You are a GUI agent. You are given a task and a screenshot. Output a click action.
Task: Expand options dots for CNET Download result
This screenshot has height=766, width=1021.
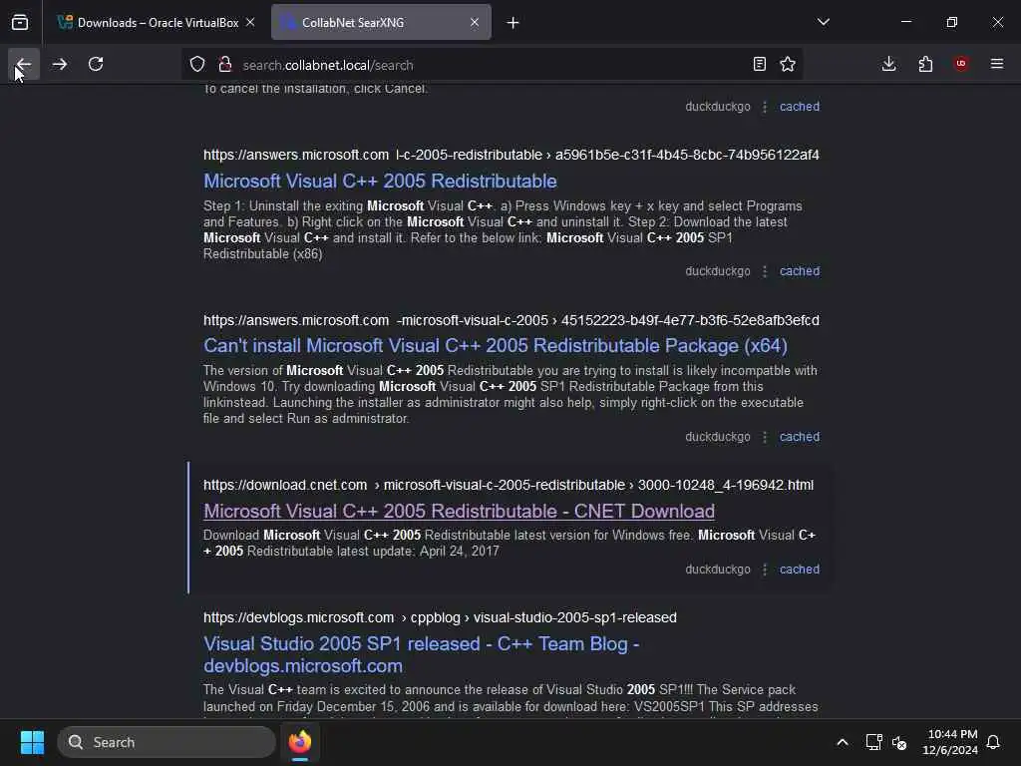(x=765, y=570)
